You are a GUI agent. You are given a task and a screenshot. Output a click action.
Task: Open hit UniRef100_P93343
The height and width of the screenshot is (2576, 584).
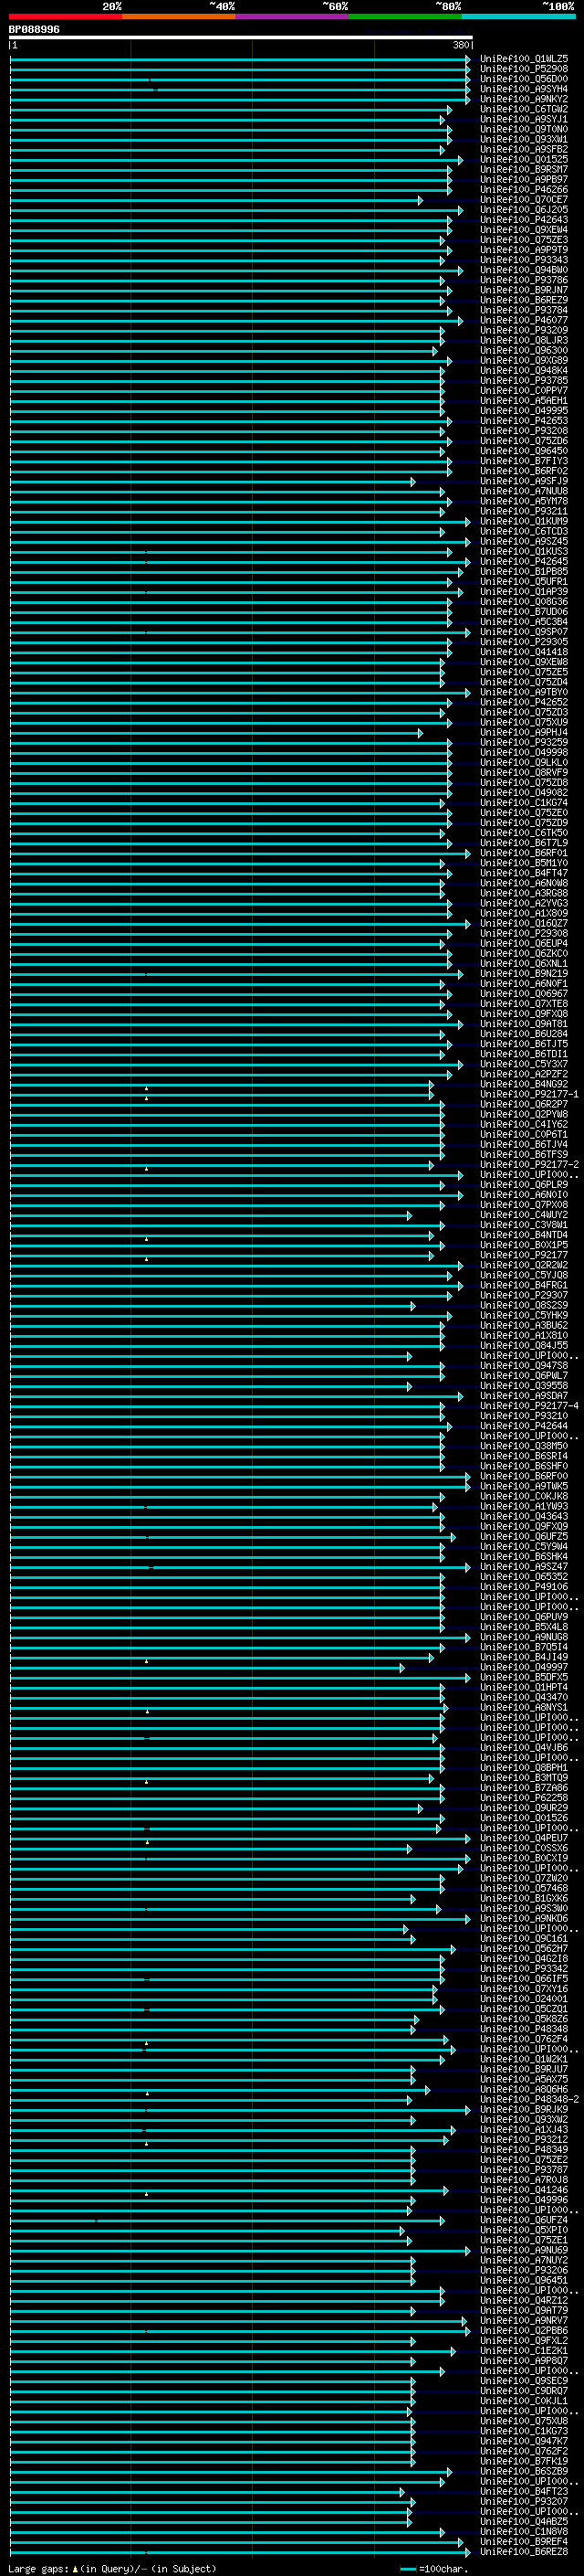524,261
